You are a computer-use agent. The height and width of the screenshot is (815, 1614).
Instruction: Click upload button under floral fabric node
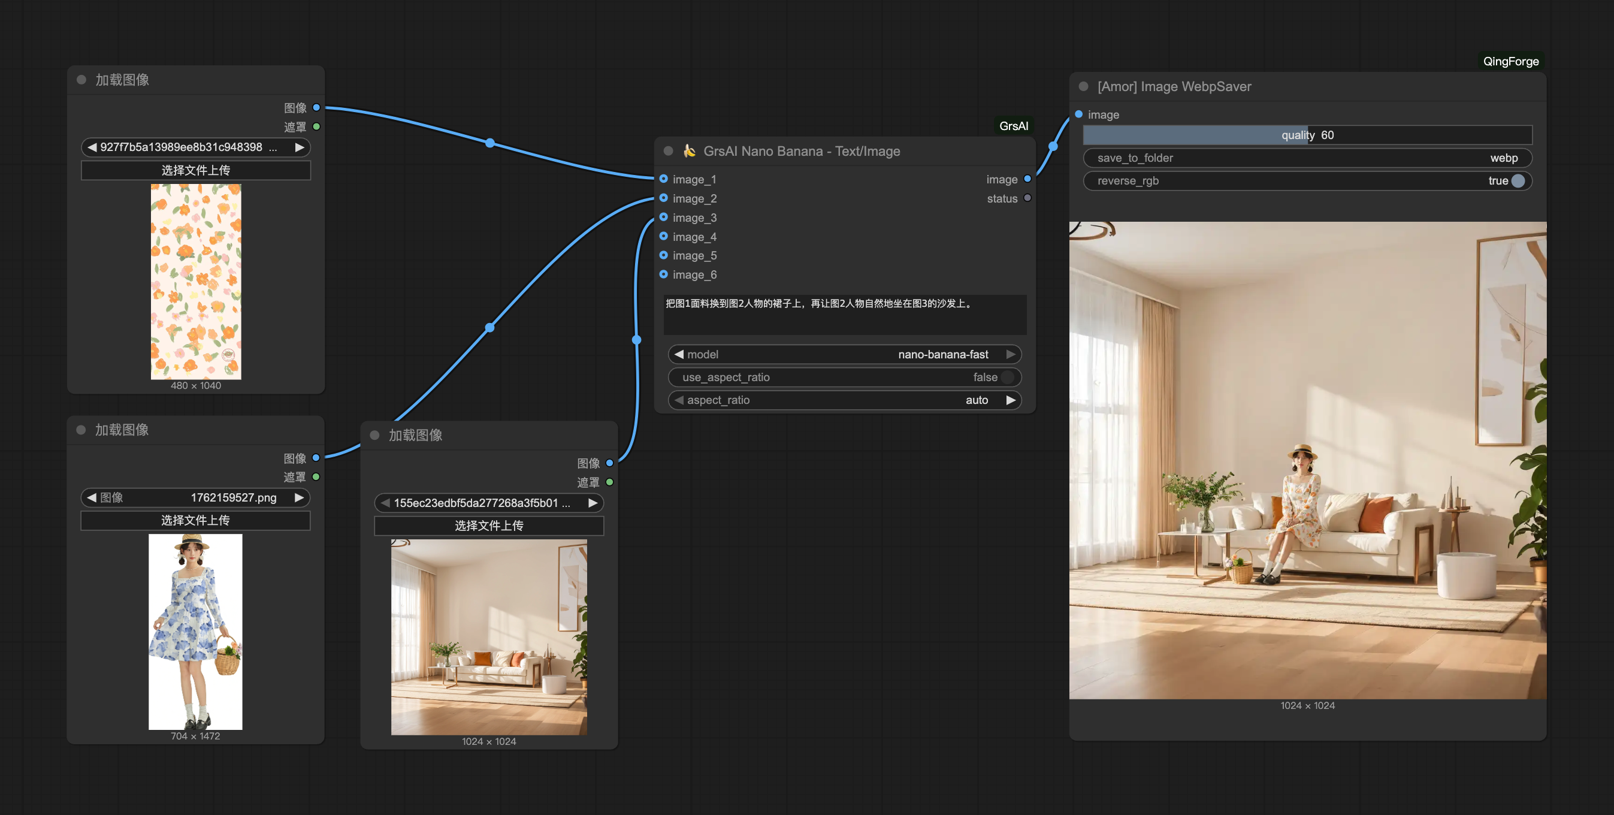(195, 170)
